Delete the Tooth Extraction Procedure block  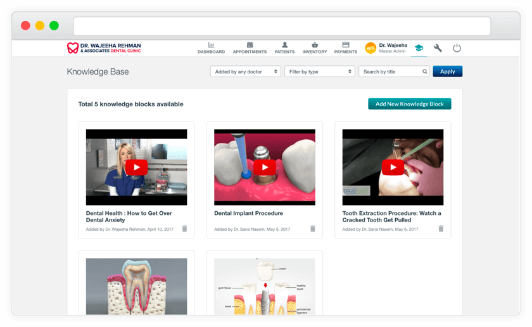441,229
